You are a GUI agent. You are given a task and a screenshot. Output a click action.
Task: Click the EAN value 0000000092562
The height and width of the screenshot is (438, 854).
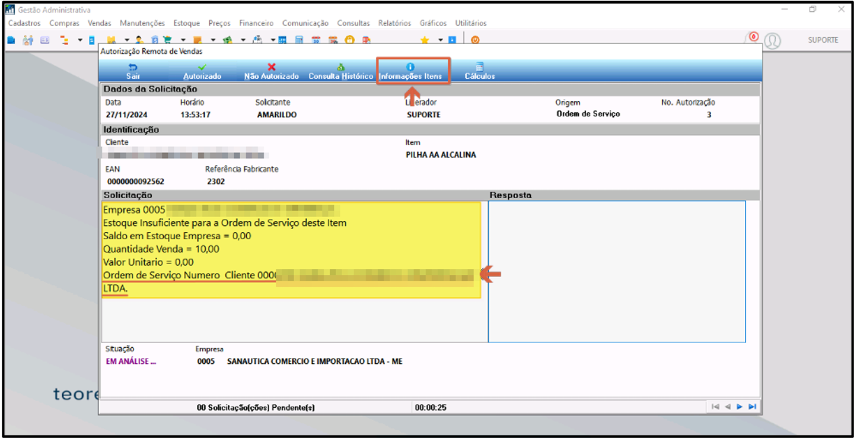click(x=136, y=182)
